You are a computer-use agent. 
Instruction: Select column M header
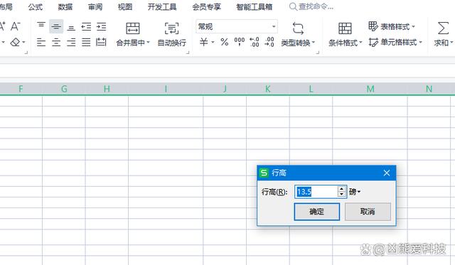(370, 89)
